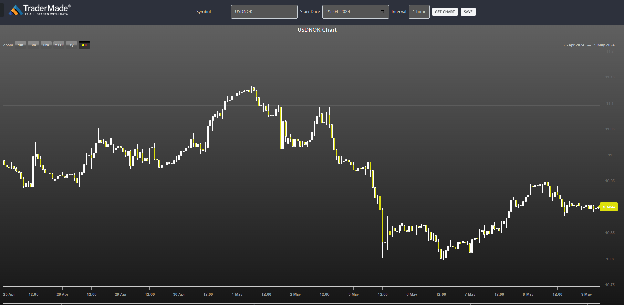
Task: Click the 1 May x-axis label
Action: (x=237, y=294)
